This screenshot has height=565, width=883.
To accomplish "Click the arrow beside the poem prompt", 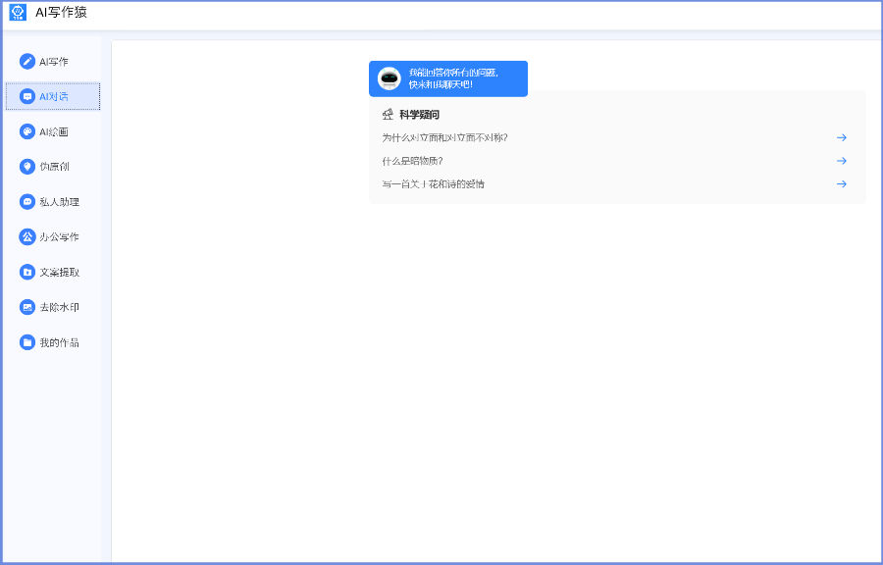I will coord(841,184).
